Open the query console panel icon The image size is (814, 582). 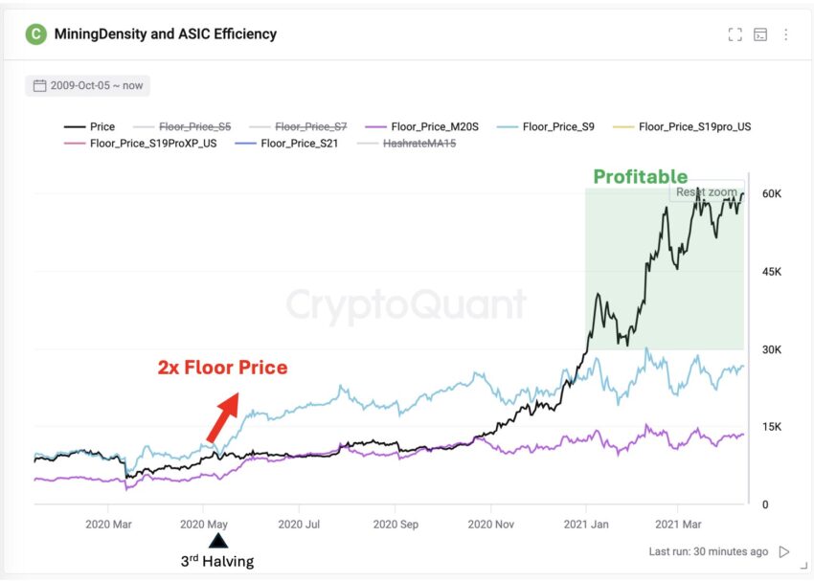(760, 34)
